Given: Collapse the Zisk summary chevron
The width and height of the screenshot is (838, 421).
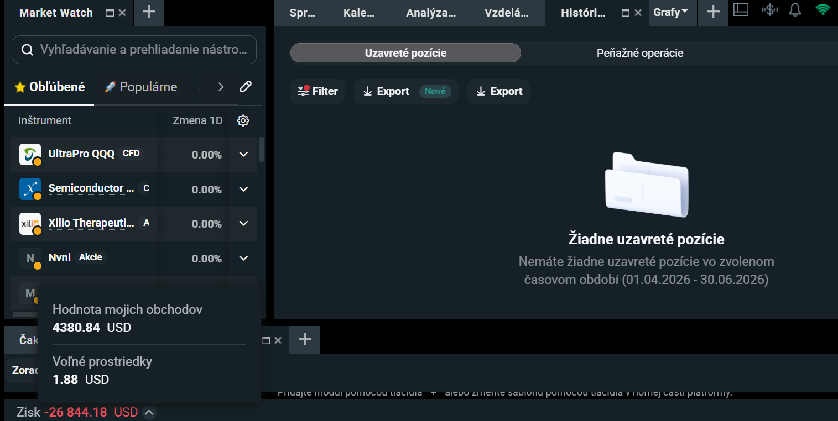Looking at the screenshot, I should tap(149, 413).
